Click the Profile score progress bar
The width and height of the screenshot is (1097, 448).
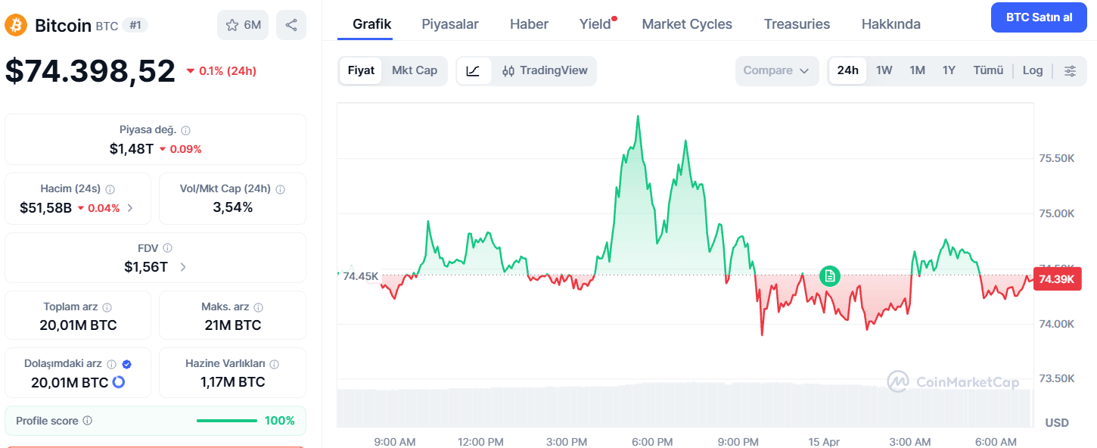pyautogui.click(x=227, y=421)
